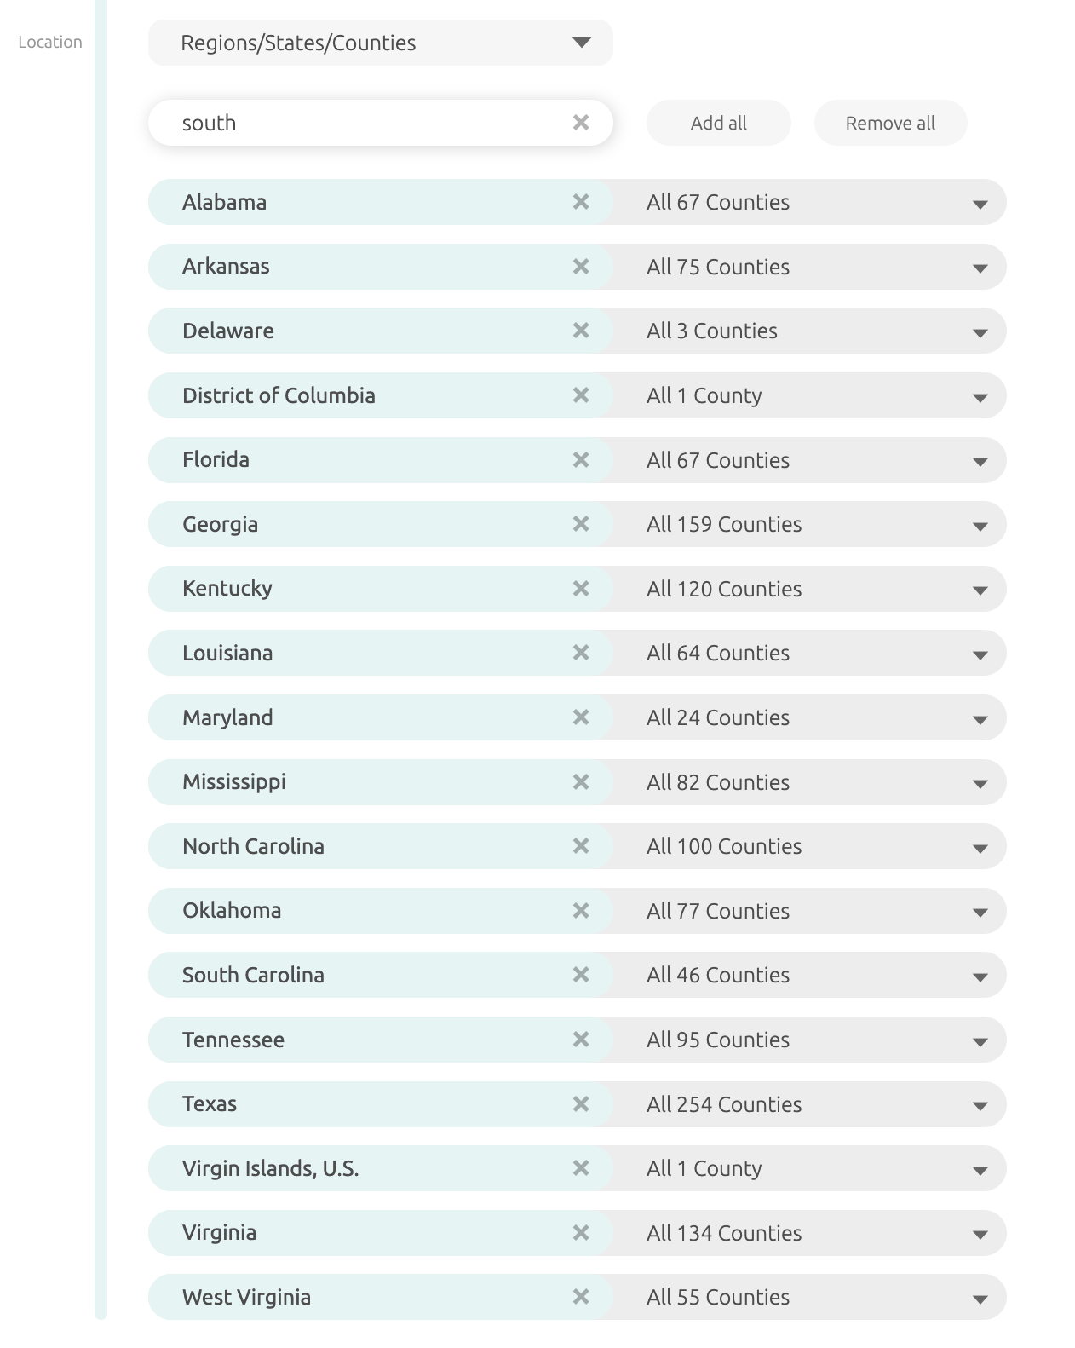The height and width of the screenshot is (1348, 1075).
Task: Remove Kentucky from selected states
Action: coord(581,589)
